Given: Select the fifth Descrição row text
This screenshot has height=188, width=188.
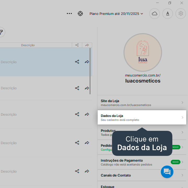Looking at the screenshot, I should click(x=9, y=171).
